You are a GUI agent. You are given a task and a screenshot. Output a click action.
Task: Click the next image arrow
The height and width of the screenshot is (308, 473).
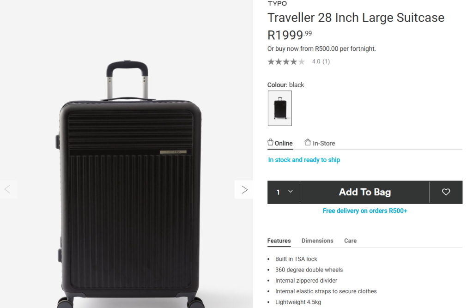click(x=244, y=190)
